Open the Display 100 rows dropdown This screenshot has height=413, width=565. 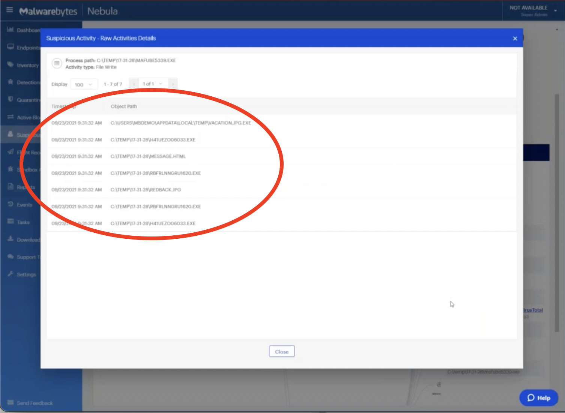coord(84,85)
